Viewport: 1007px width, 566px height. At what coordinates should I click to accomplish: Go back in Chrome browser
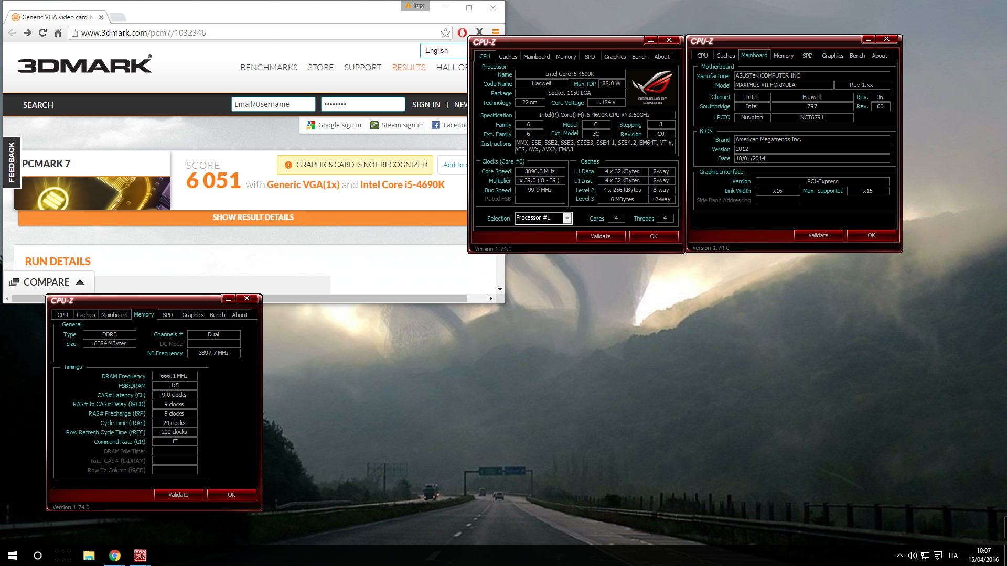coord(12,32)
